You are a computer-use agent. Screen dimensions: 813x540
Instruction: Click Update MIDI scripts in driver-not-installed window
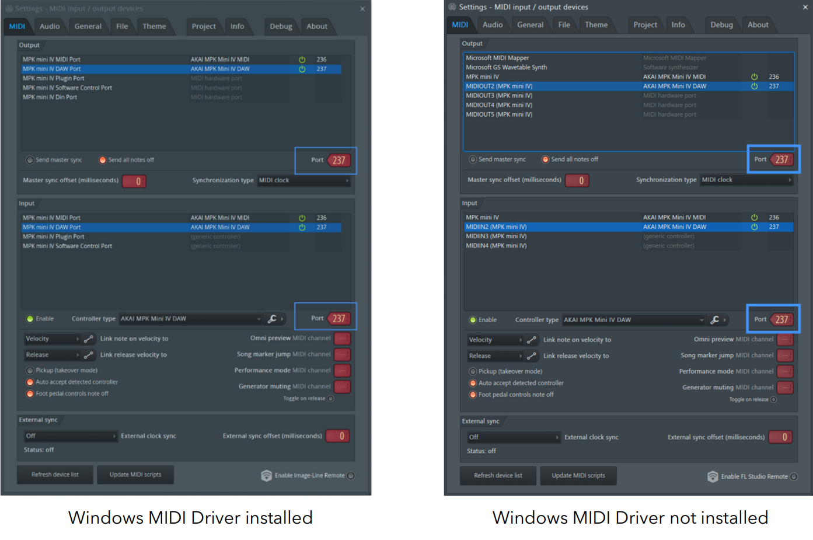(578, 476)
